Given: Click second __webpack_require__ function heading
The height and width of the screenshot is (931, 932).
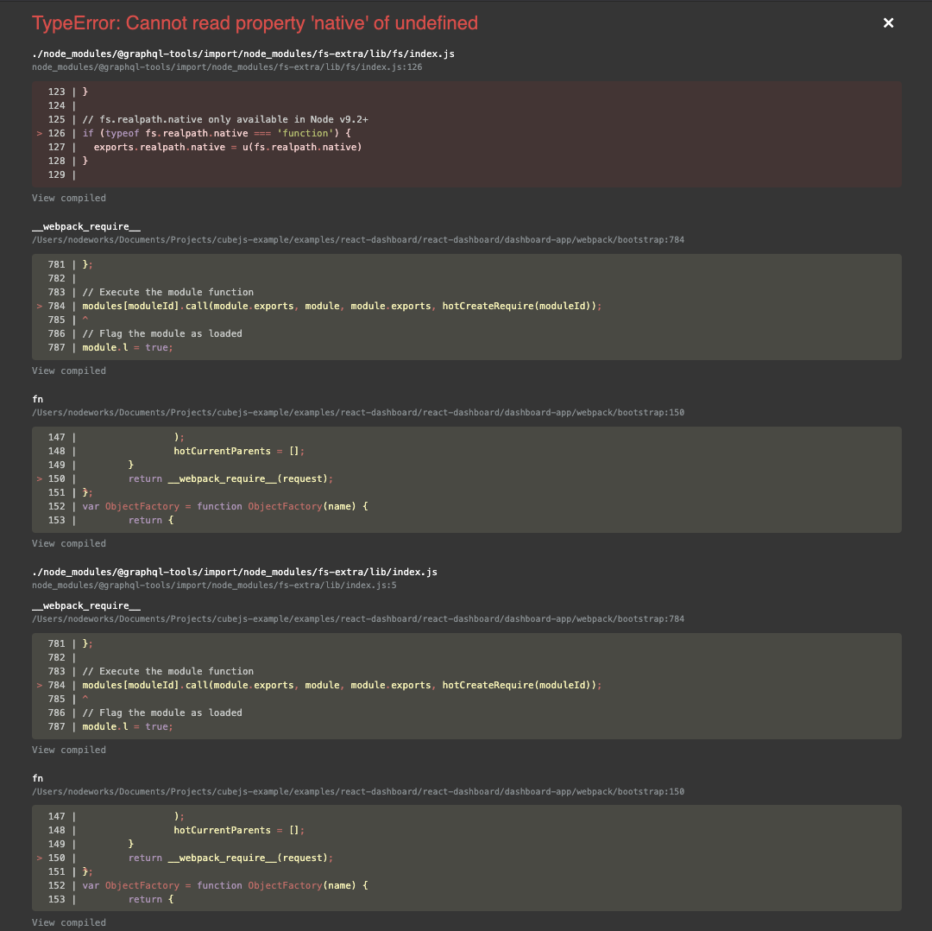Looking at the screenshot, I should pyautogui.click(x=86, y=605).
